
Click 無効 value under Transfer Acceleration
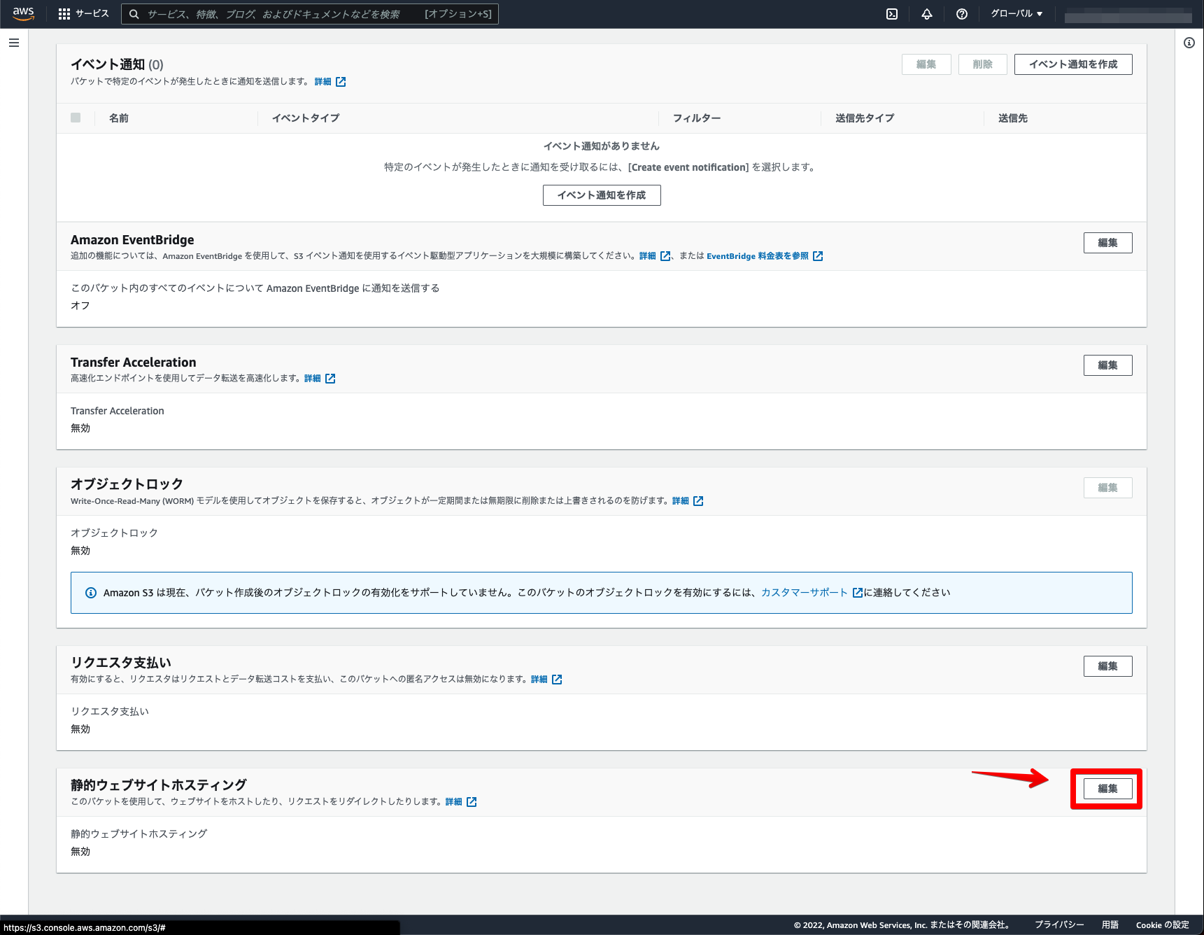point(80,428)
